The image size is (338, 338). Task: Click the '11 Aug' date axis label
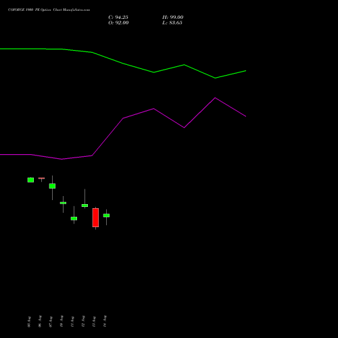click(72, 322)
